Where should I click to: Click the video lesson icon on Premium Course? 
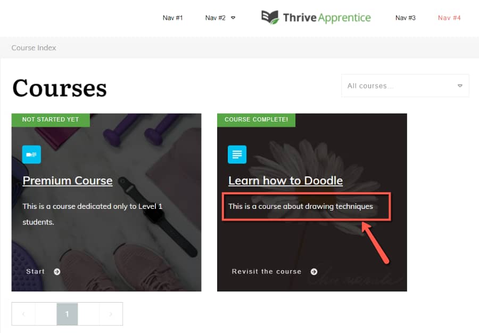pos(31,155)
